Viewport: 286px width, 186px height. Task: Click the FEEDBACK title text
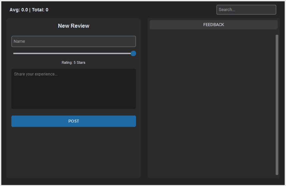214,25
